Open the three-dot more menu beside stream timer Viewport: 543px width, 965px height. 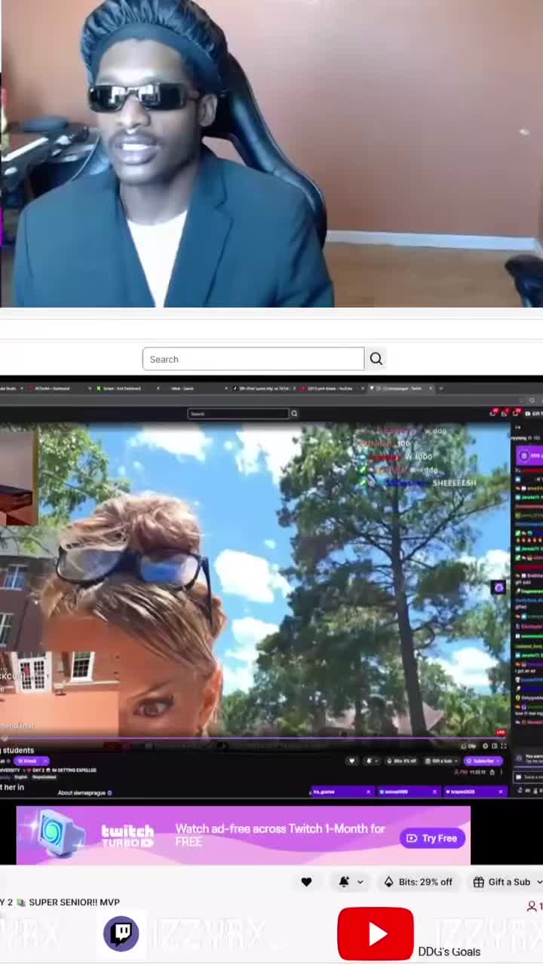501,772
